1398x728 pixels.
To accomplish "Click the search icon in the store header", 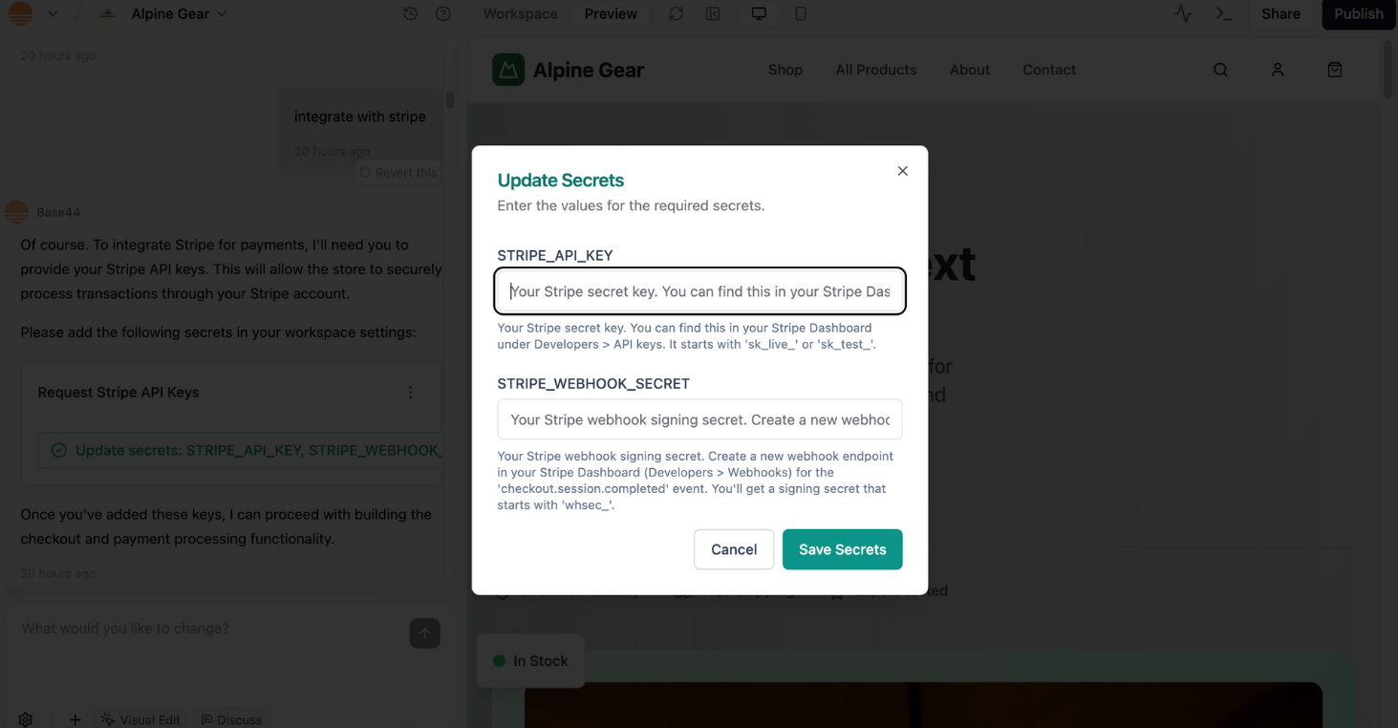I will click(x=1220, y=70).
